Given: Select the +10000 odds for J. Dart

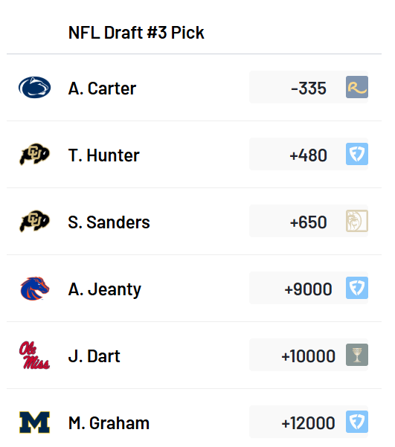Looking at the screenshot, I should (x=308, y=356).
